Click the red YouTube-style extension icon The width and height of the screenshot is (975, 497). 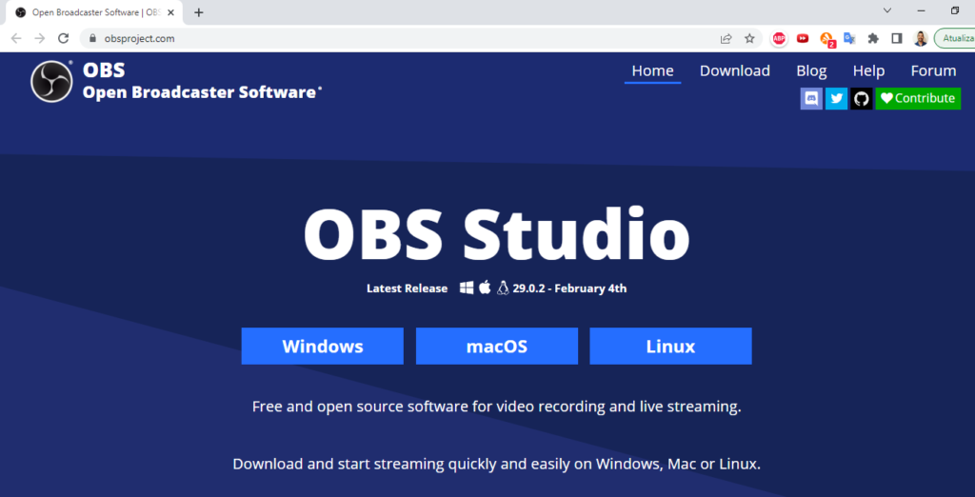click(803, 39)
